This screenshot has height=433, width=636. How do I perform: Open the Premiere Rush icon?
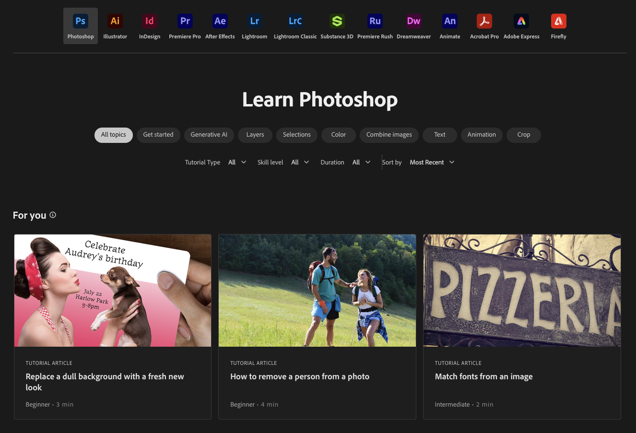tap(375, 21)
